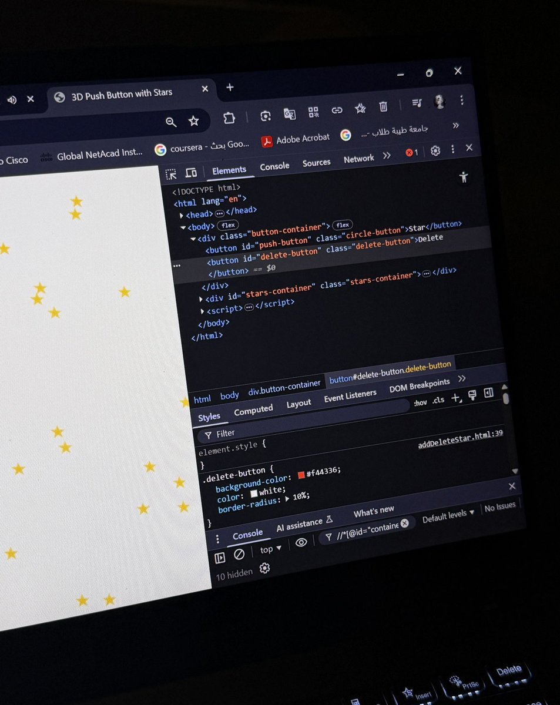Expand the border-radius shorthand triangle
Viewport: 560px width, 705px height.
287,498
